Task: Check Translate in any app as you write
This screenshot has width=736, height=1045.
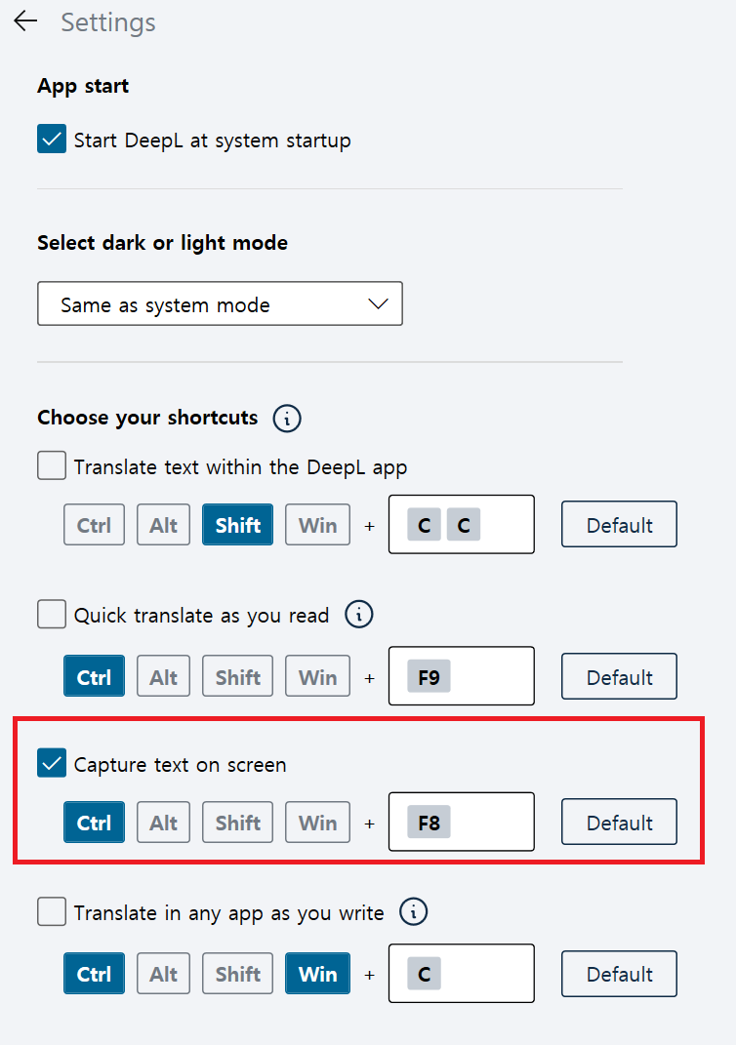Action: (52, 911)
